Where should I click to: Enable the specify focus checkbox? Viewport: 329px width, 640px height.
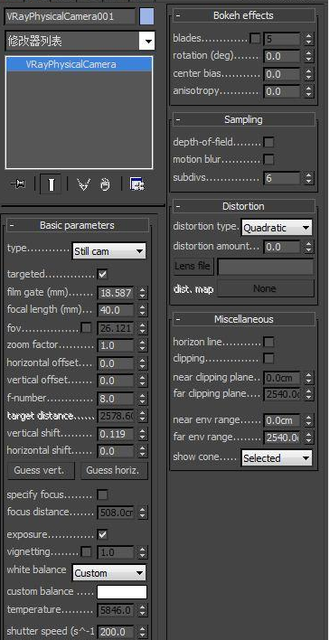pos(102,495)
